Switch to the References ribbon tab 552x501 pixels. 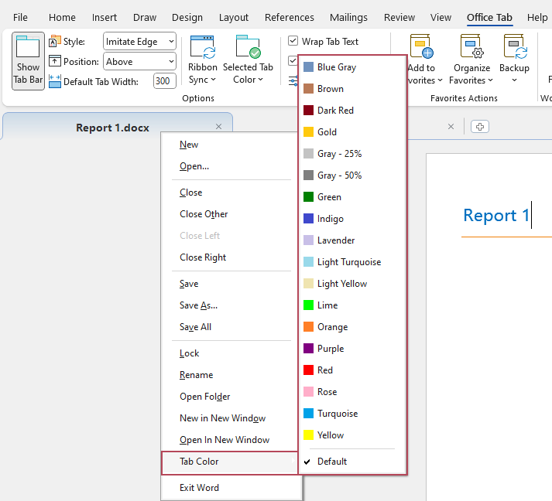pyautogui.click(x=289, y=17)
